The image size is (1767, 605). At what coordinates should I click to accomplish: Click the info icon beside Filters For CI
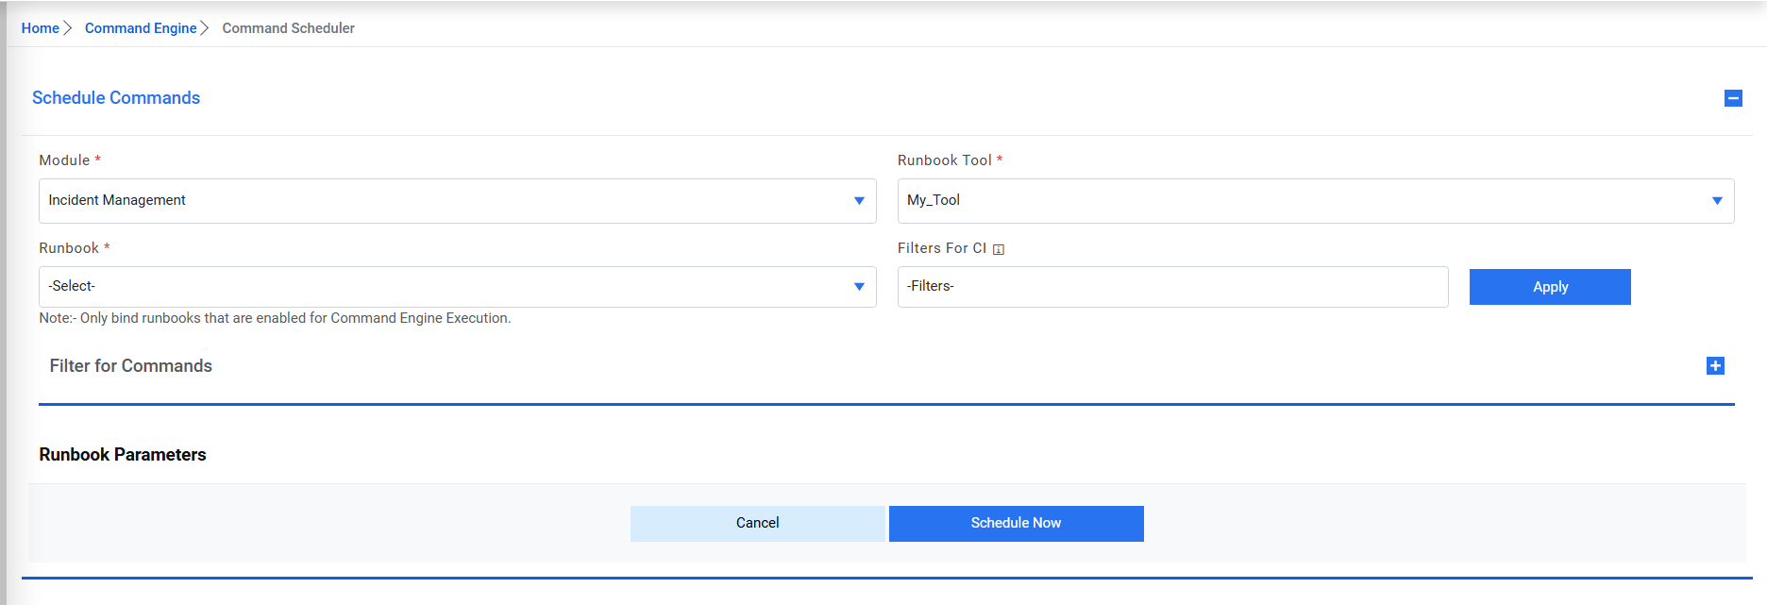999,249
